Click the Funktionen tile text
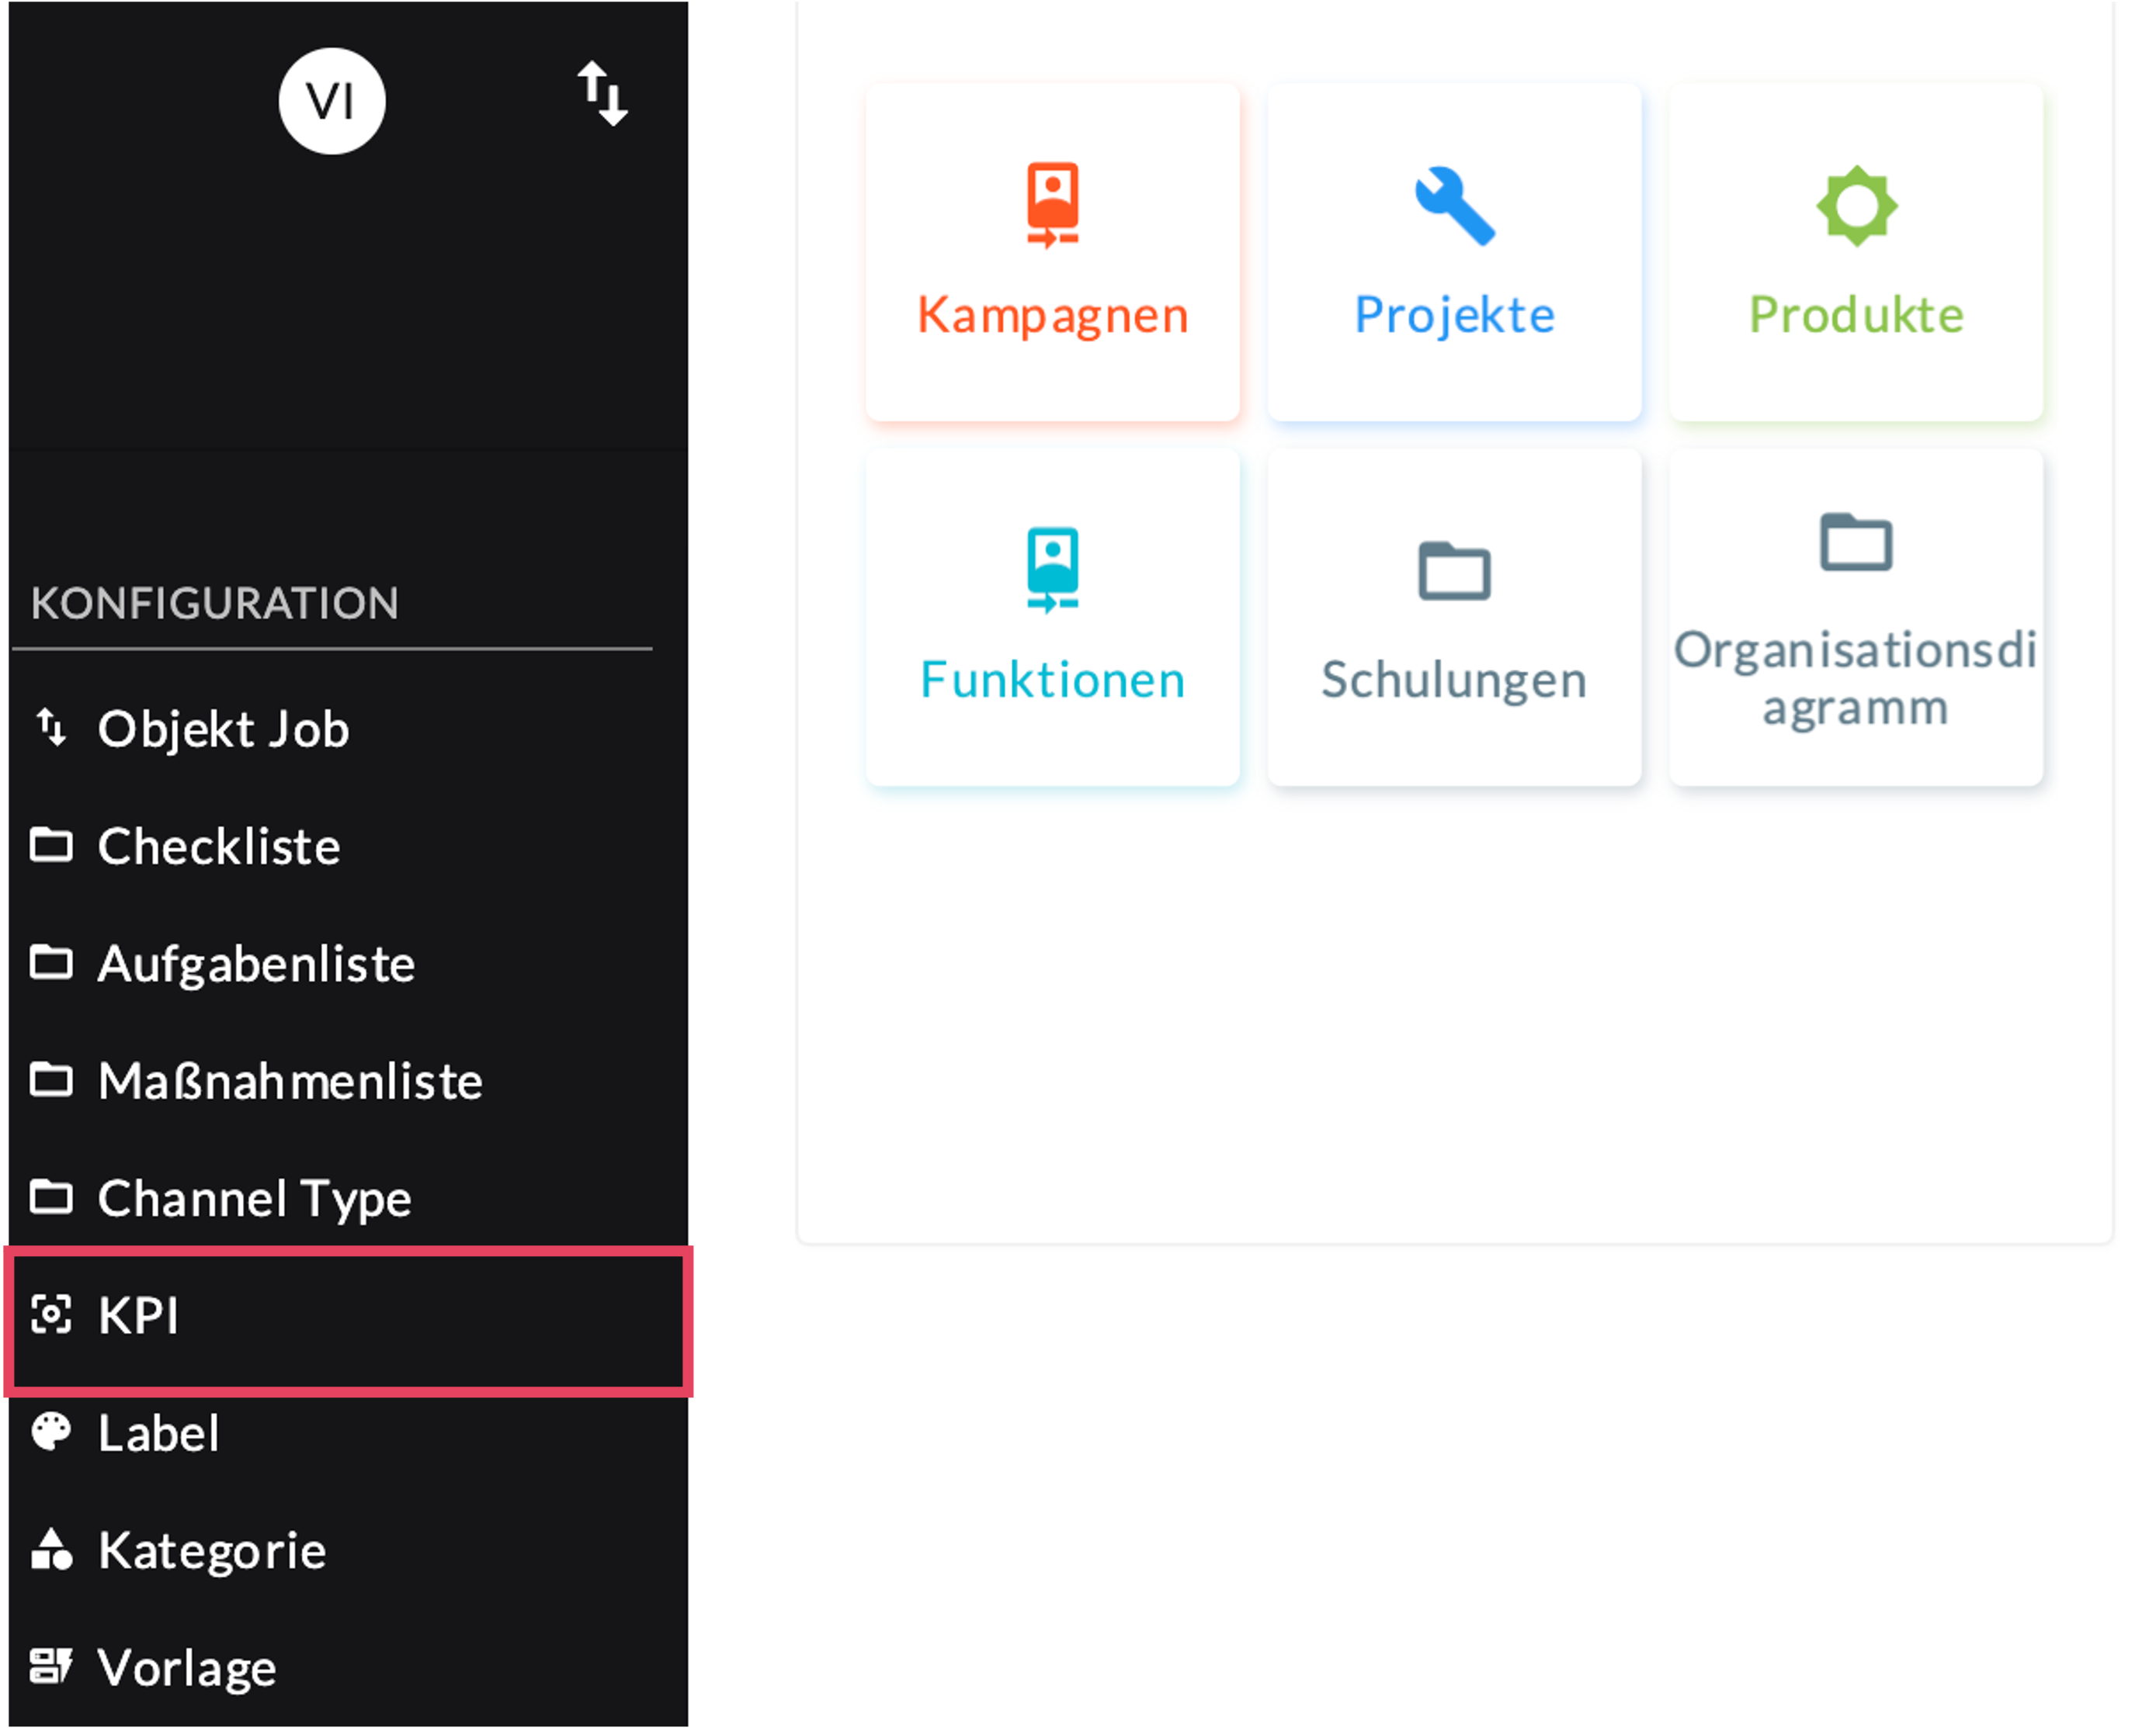 pos(1052,680)
